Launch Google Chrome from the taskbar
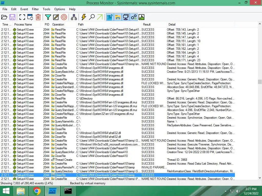262x196 pixels. click(37, 191)
